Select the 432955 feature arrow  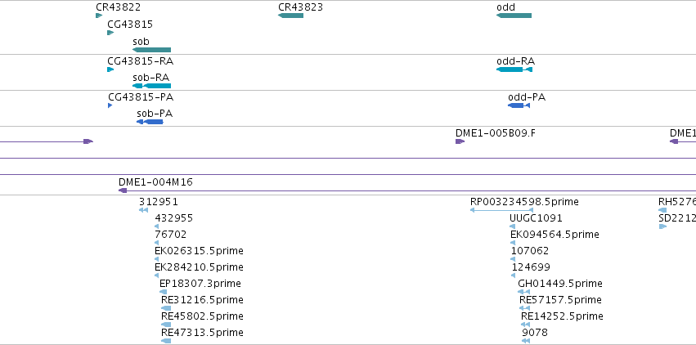click(x=156, y=226)
